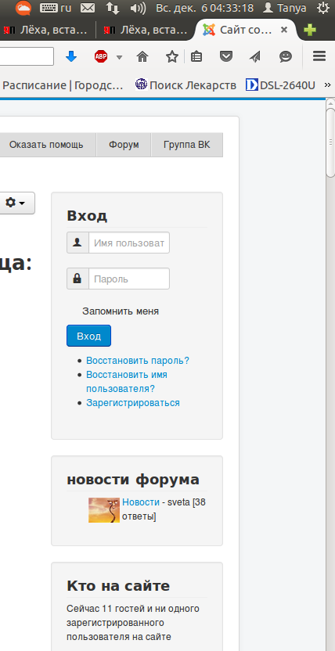Click the page vertical scrollbar handle

[x=330, y=142]
